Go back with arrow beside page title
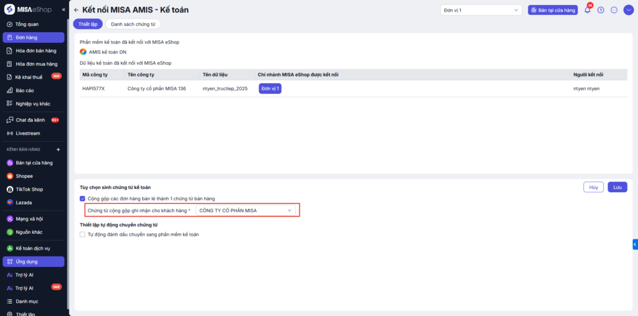 click(x=77, y=10)
